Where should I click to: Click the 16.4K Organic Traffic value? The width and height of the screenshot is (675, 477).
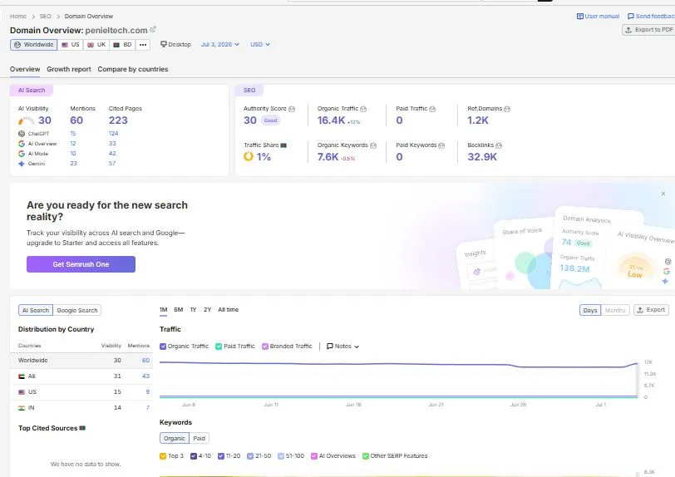click(331, 120)
